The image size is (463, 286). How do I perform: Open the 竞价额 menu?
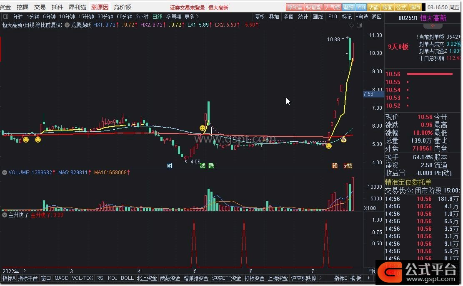tap(123, 7)
